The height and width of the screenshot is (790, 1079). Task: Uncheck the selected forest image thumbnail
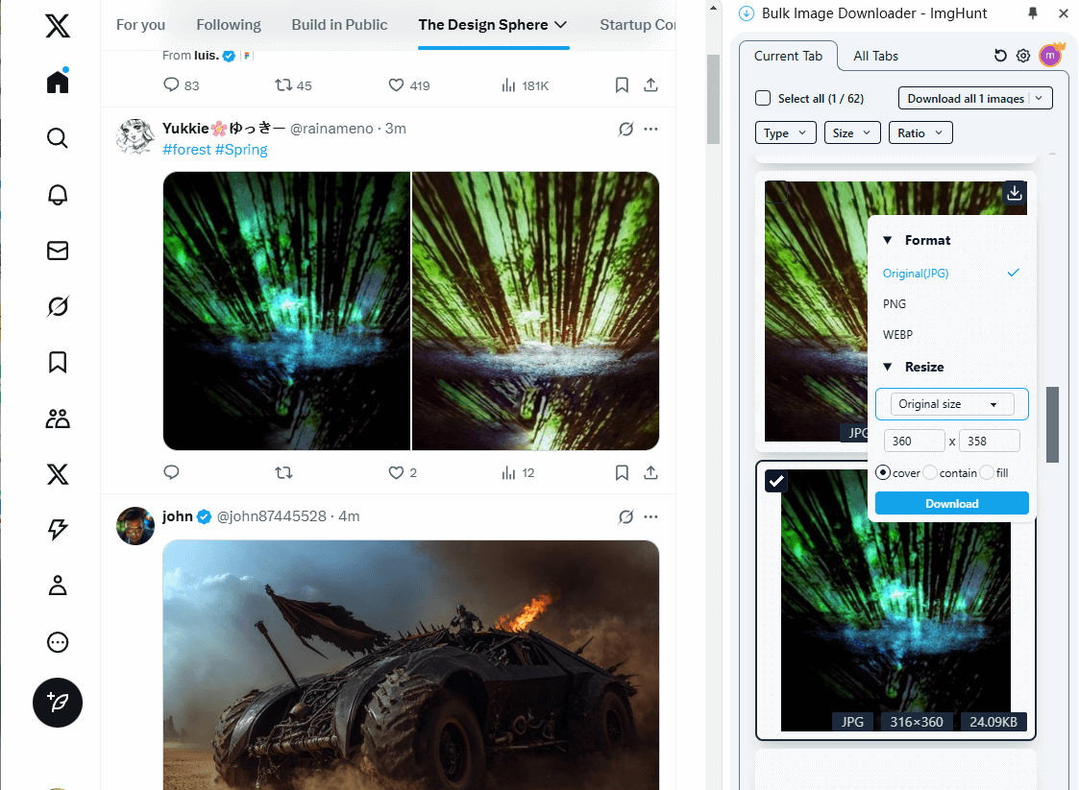[x=775, y=481]
